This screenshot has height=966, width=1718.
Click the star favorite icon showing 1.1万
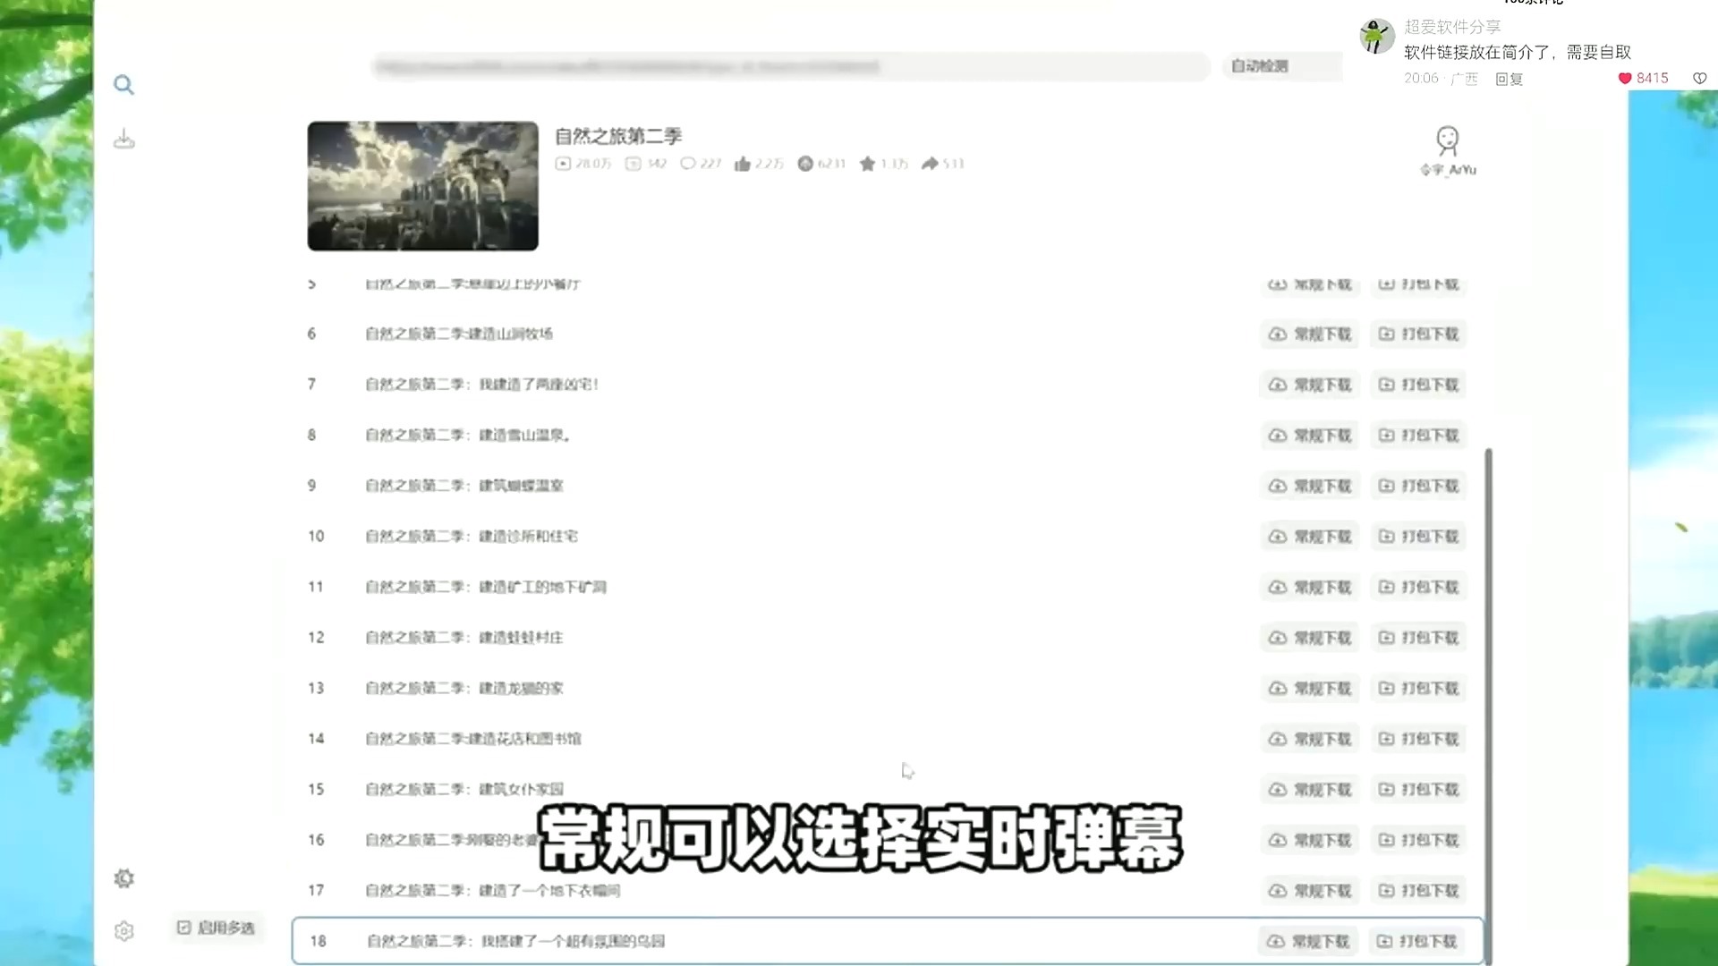867,164
